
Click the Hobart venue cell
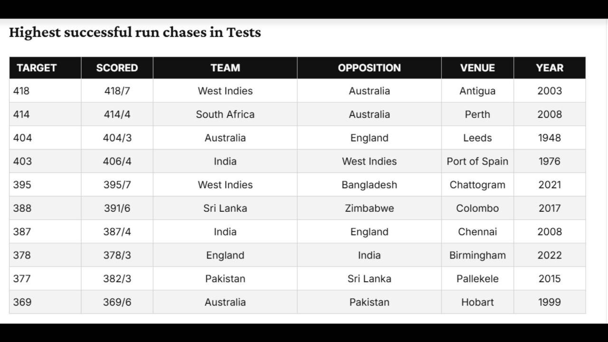[x=477, y=302]
